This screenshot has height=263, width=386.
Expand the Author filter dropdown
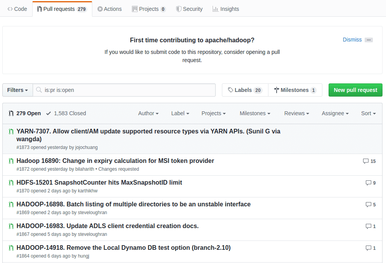click(148, 113)
